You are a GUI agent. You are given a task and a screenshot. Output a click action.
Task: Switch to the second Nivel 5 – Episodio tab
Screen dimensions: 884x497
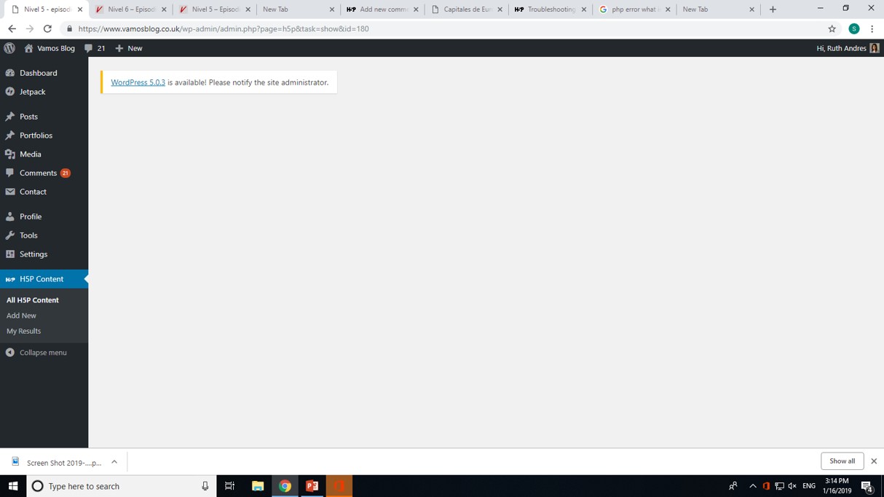[215, 9]
